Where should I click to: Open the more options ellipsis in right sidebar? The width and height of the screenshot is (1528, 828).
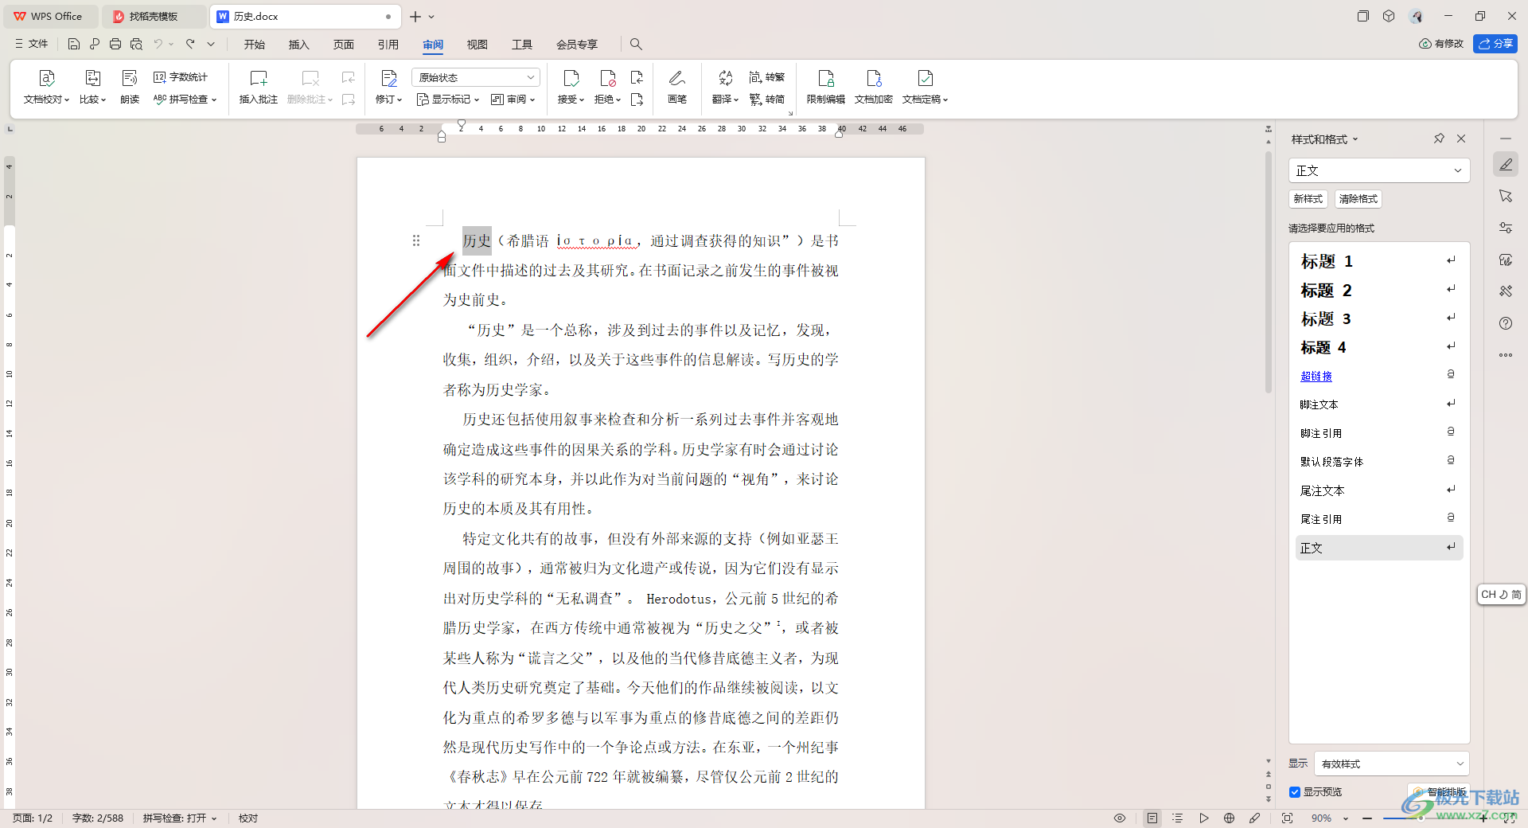[1506, 355]
